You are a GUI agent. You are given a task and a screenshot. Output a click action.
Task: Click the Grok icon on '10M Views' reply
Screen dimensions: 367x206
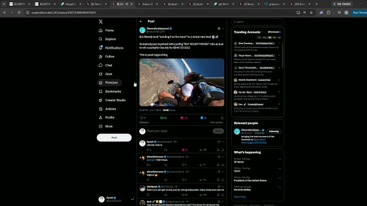[219, 157]
